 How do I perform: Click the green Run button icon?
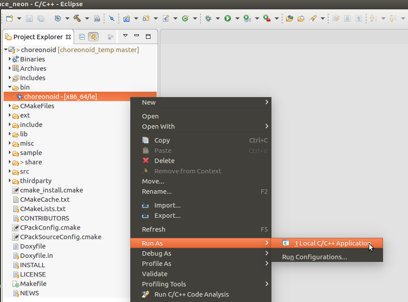coord(228,18)
